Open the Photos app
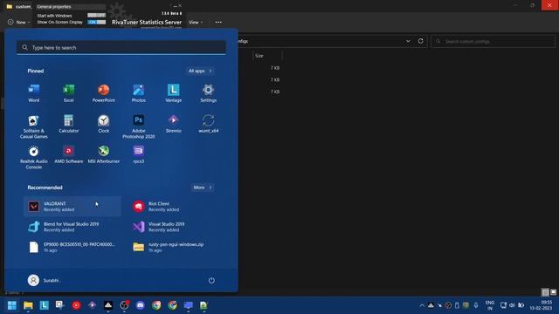This screenshot has width=559, height=314. pyautogui.click(x=138, y=93)
